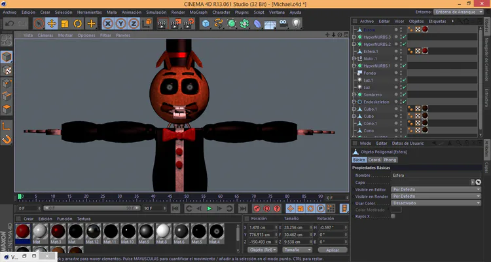Screen dimensions: 491x262
Task: Add a floor environment object
Action: point(270,24)
